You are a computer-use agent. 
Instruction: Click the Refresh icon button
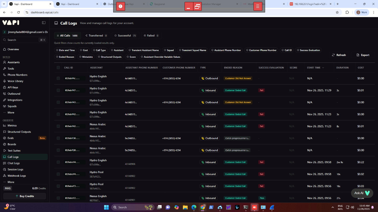339,55
